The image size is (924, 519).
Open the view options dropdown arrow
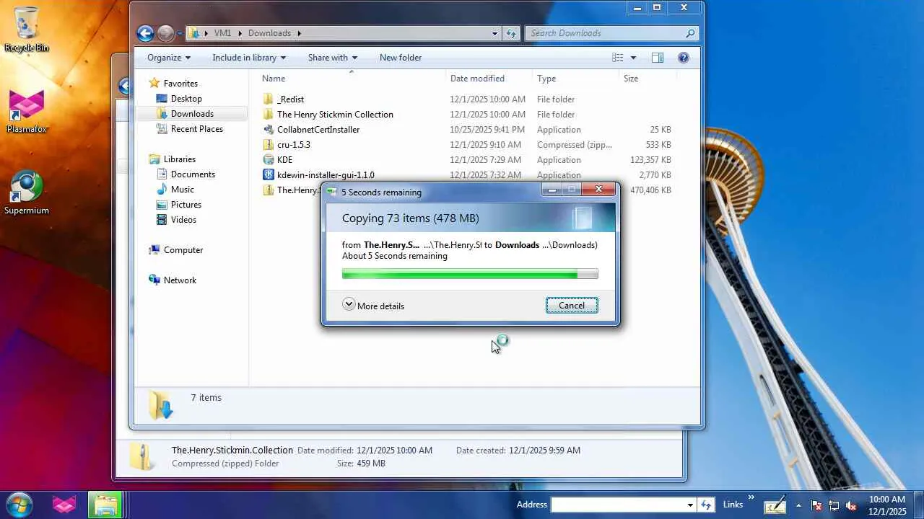point(634,58)
